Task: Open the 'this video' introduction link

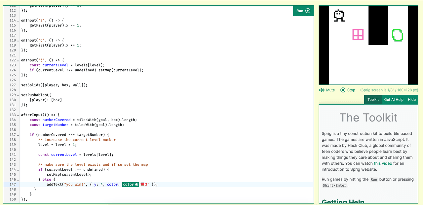Action: point(383,163)
